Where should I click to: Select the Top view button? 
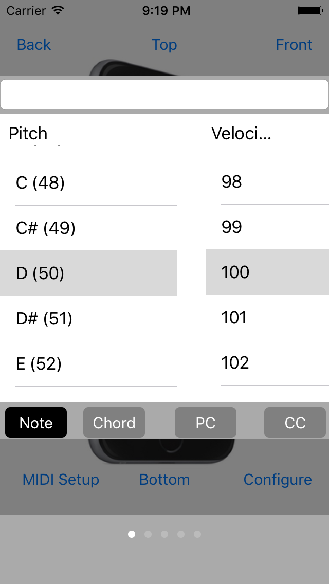(x=164, y=45)
